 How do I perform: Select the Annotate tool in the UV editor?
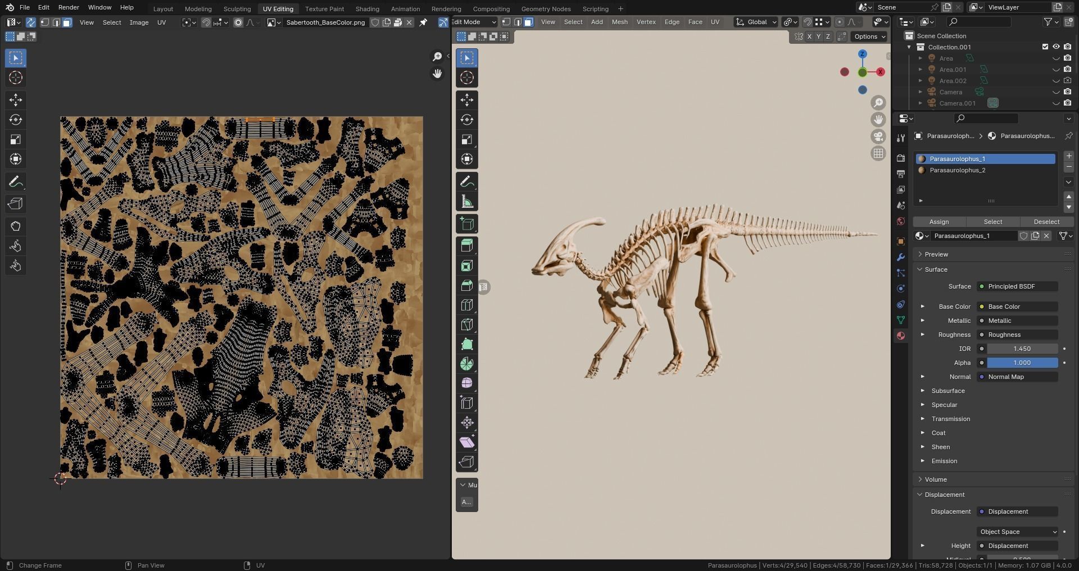point(16,182)
